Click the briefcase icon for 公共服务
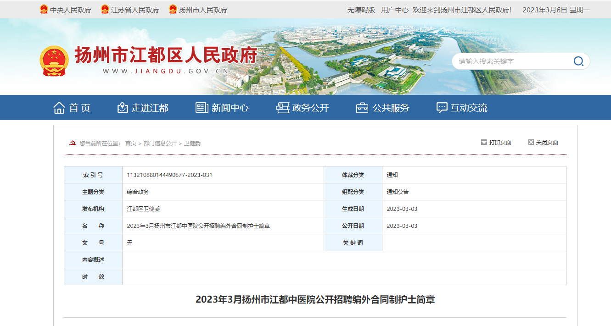The width and height of the screenshot is (611, 326). [x=362, y=108]
